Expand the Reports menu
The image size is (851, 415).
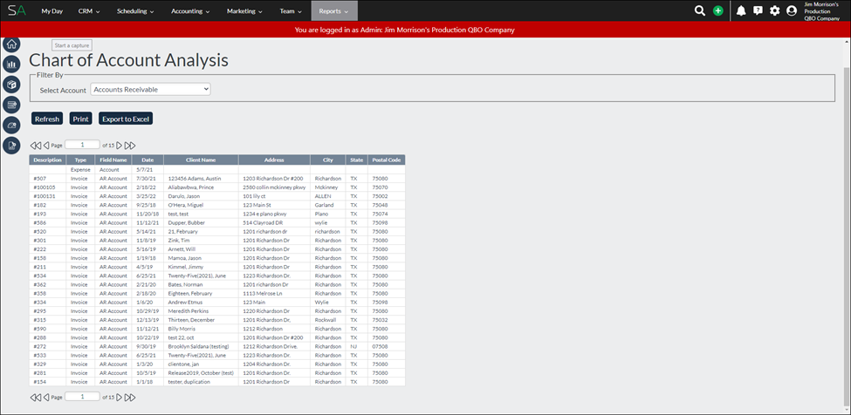(334, 10)
